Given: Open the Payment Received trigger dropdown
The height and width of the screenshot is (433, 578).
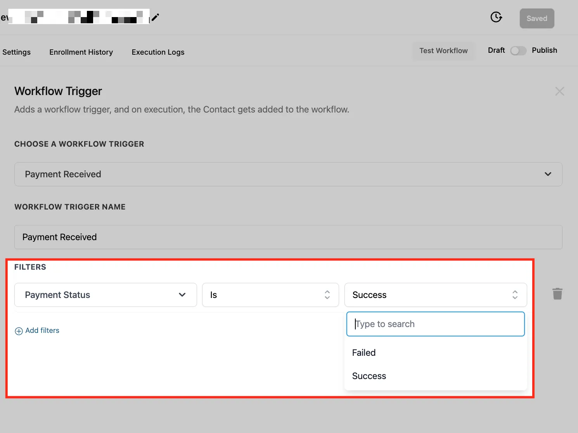Looking at the screenshot, I should (288, 174).
